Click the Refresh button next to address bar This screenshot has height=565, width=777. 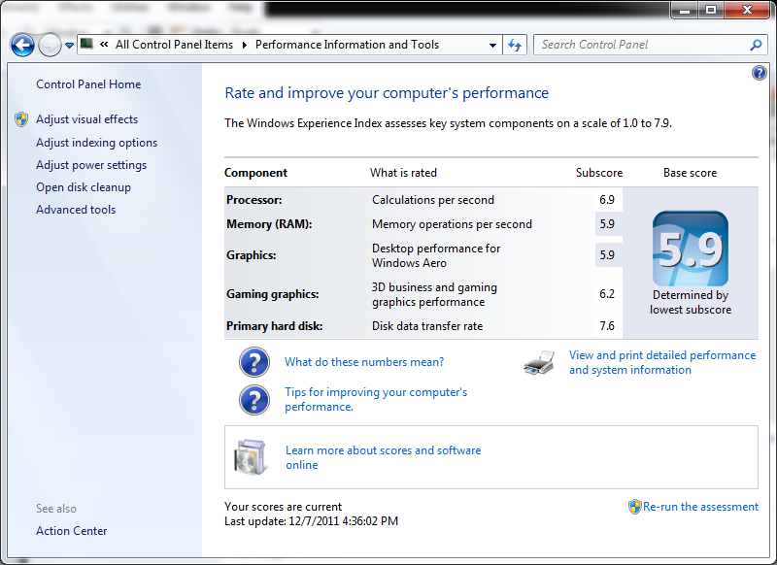coord(515,45)
